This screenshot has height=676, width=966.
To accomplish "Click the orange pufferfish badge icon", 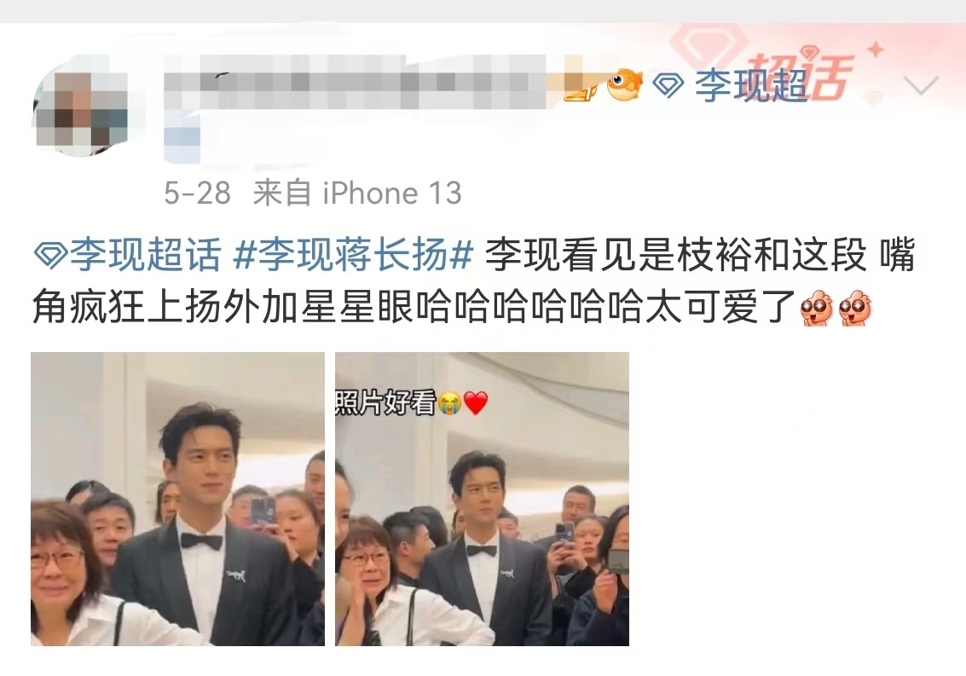I will click(x=624, y=84).
